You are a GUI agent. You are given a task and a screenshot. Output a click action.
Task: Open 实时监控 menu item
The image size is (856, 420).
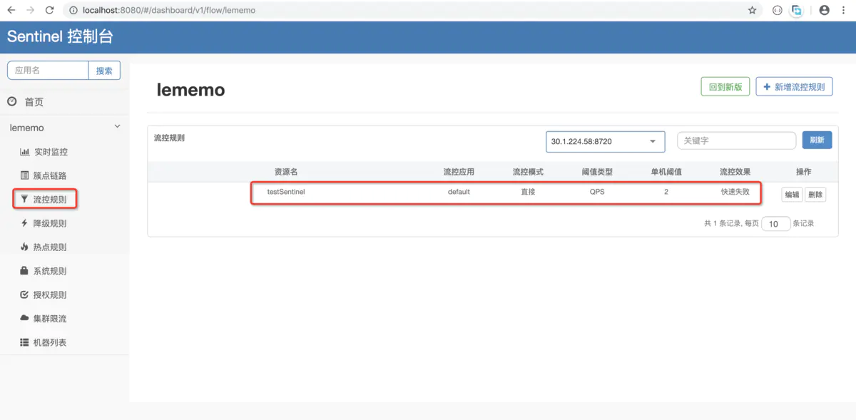51,152
